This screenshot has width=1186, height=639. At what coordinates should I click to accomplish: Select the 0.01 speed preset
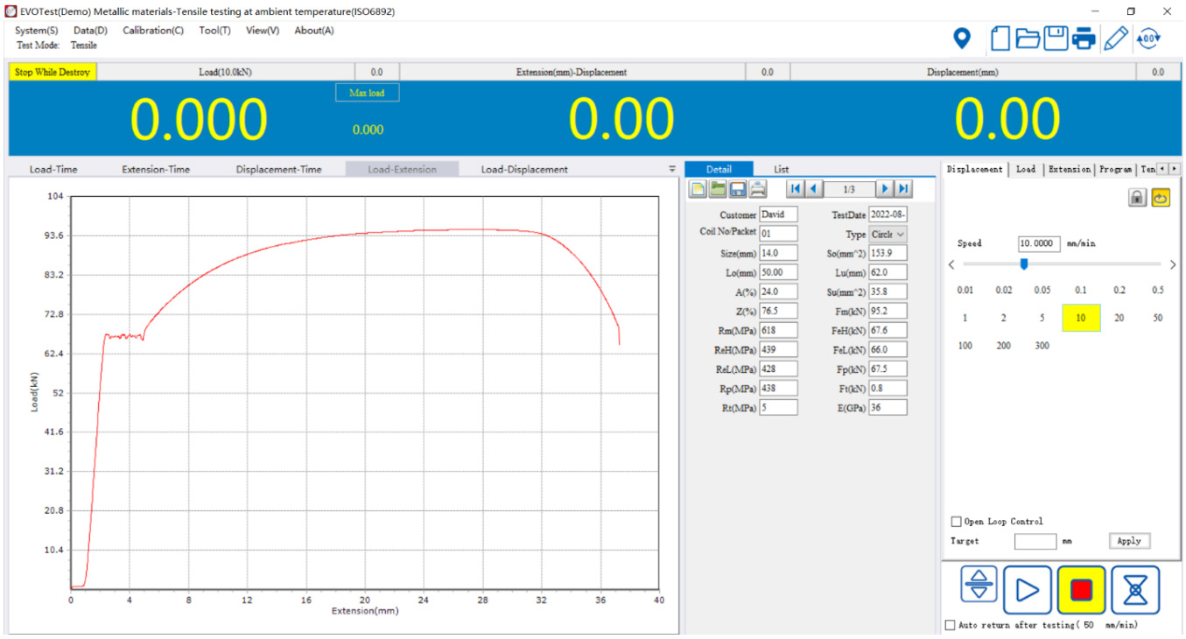click(x=965, y=291)
